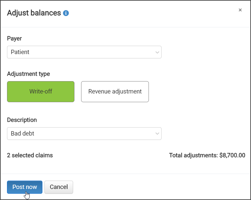Click the Payer field label
This screenshot has height=200, width=251.
[14, 39]
